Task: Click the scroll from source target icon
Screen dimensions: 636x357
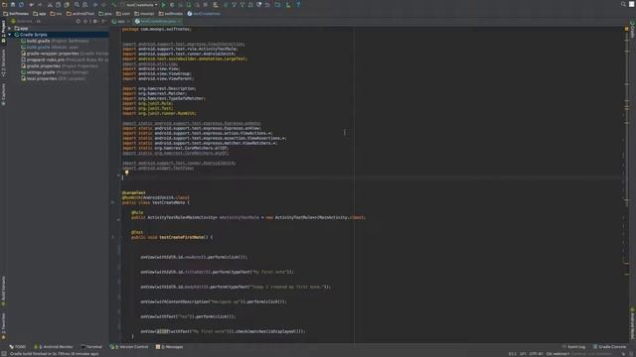Action: (x=79, y=21)
